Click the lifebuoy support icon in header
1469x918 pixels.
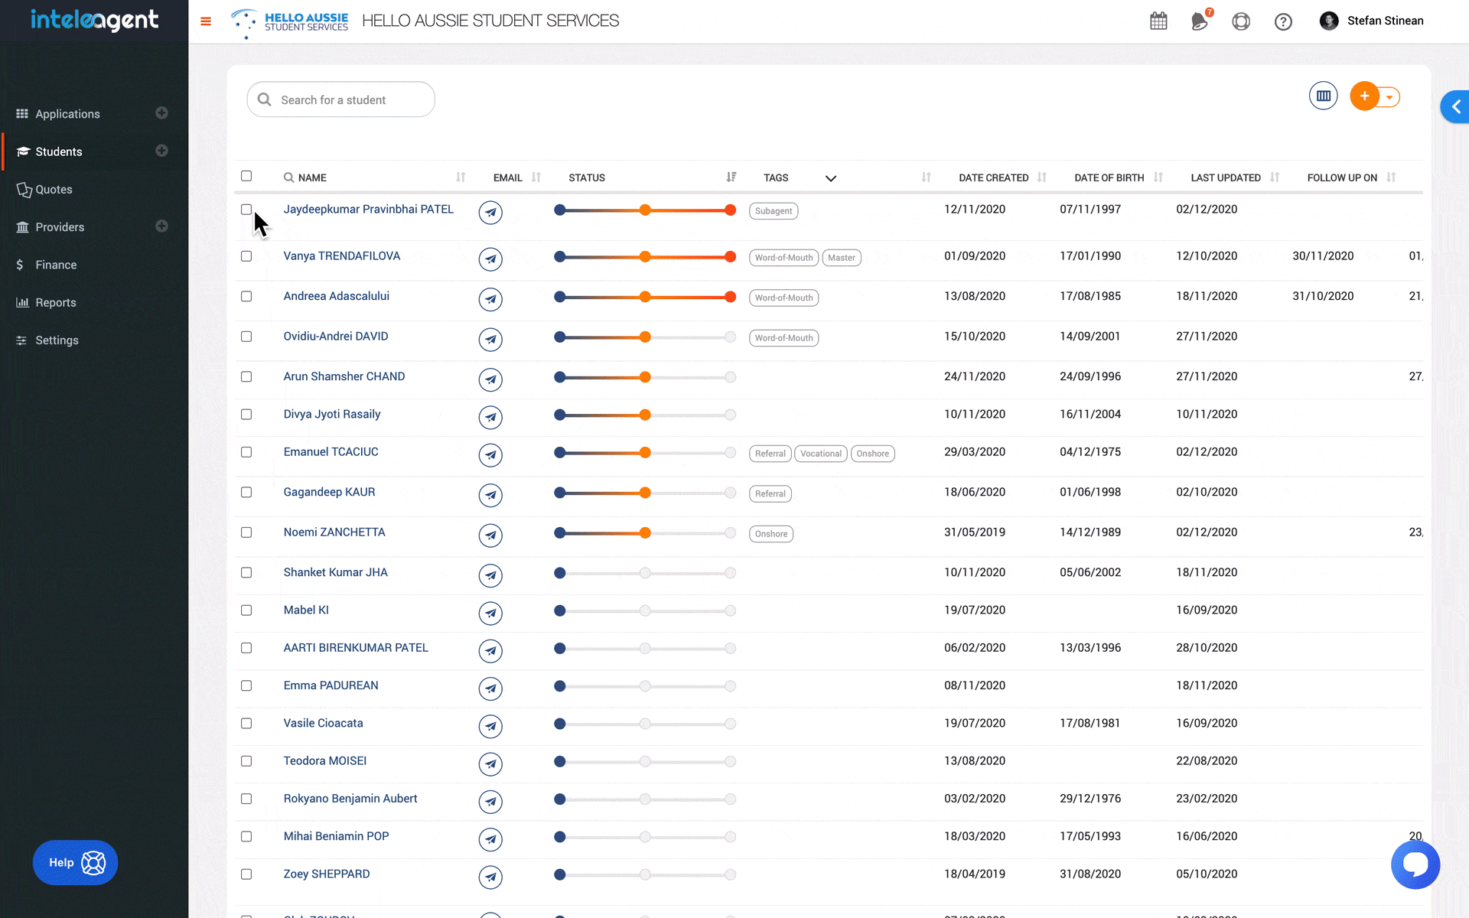pos(1241,21)
